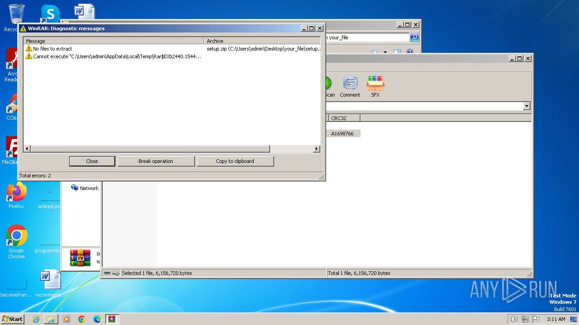Click the volume speaker tray icon
Screen dimensions: 579x325
point(514,319)
